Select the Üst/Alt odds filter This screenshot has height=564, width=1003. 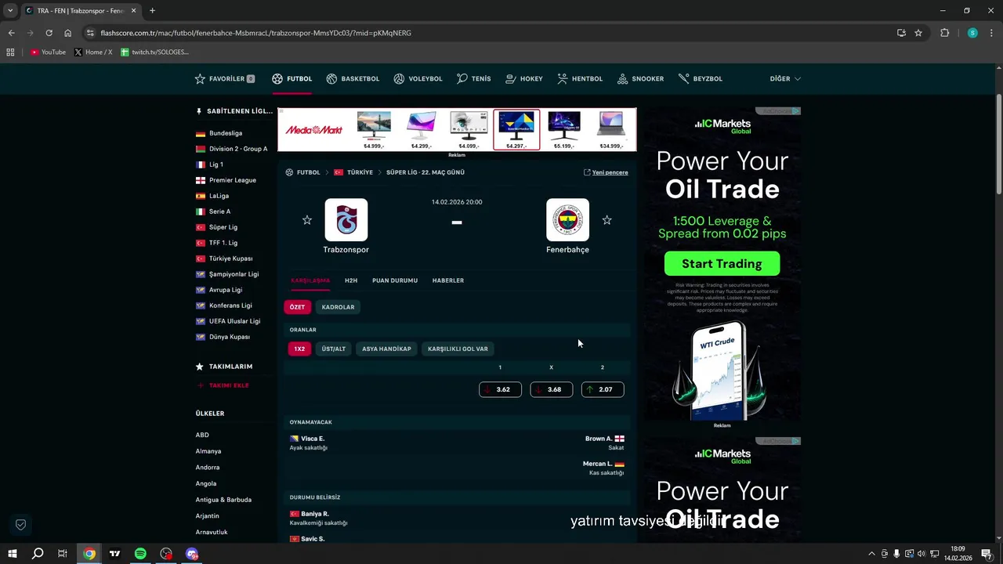point(334,349)
